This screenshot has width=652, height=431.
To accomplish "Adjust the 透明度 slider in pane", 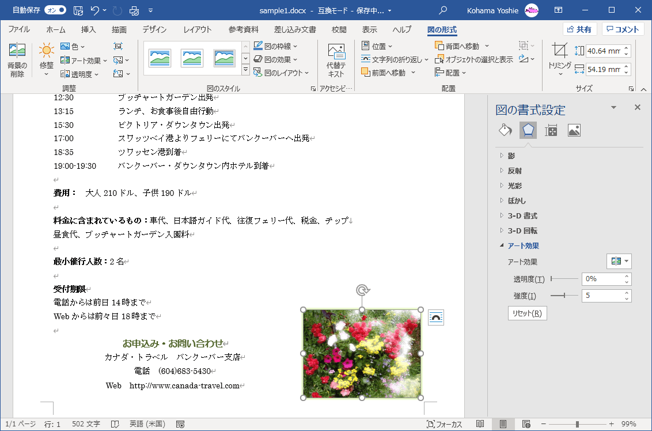I will pyautogui.click(x=564, y=279).
